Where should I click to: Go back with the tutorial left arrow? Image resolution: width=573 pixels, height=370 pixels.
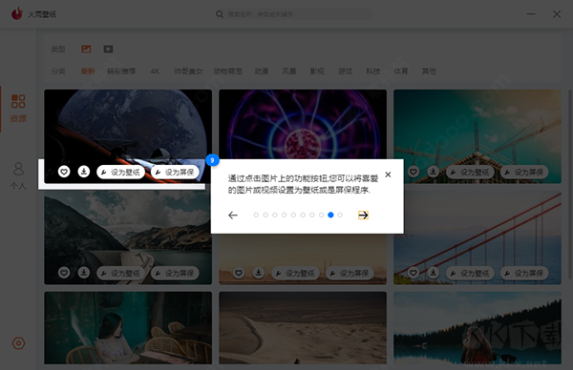[233, 215]
